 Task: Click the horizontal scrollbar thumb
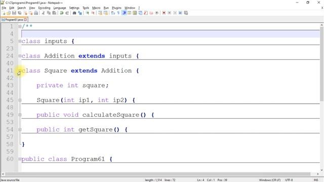pyautogui.click(x=157, y=174)
